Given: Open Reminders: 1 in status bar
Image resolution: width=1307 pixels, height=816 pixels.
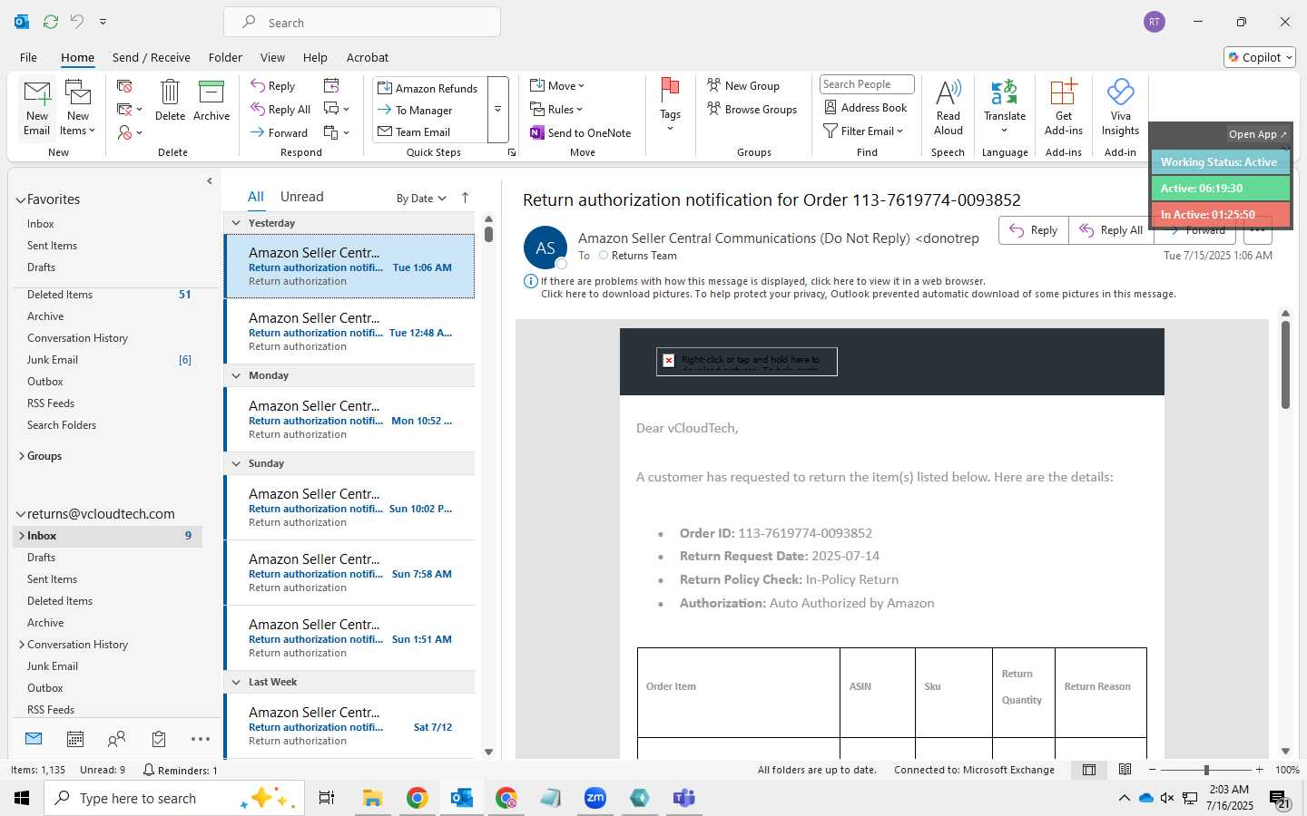Looking at the screenshot, I should pyautogui.click(x=181, y=770).
